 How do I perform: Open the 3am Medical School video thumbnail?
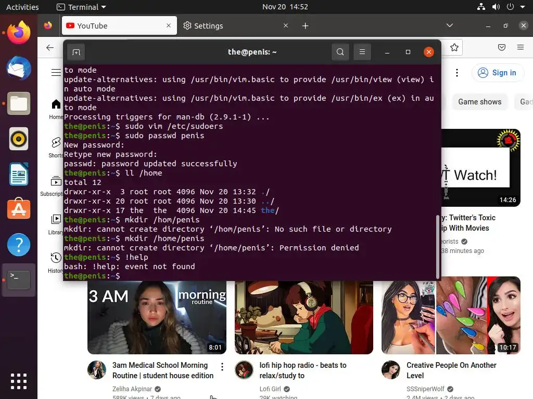coord(157,317)
